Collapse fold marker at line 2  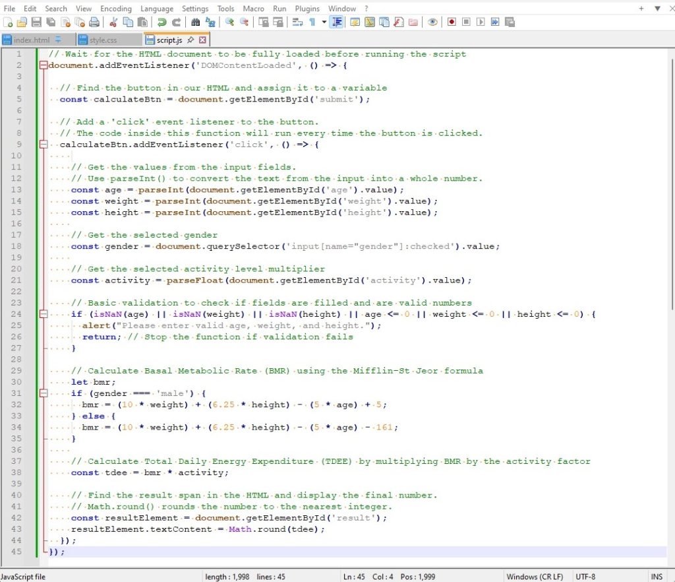[43, 65]
